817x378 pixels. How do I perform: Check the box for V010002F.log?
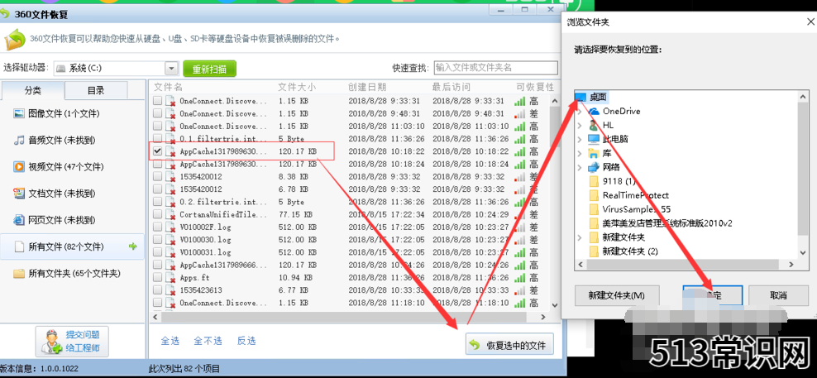[x=157, y=227]
